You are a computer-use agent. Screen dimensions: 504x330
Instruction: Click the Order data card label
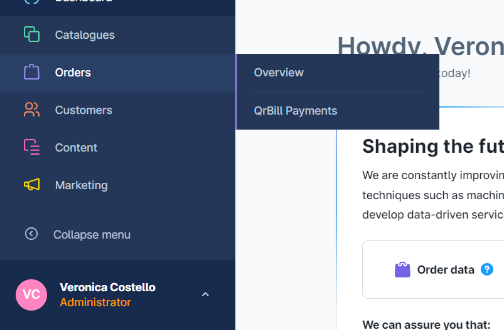[446, 270]
